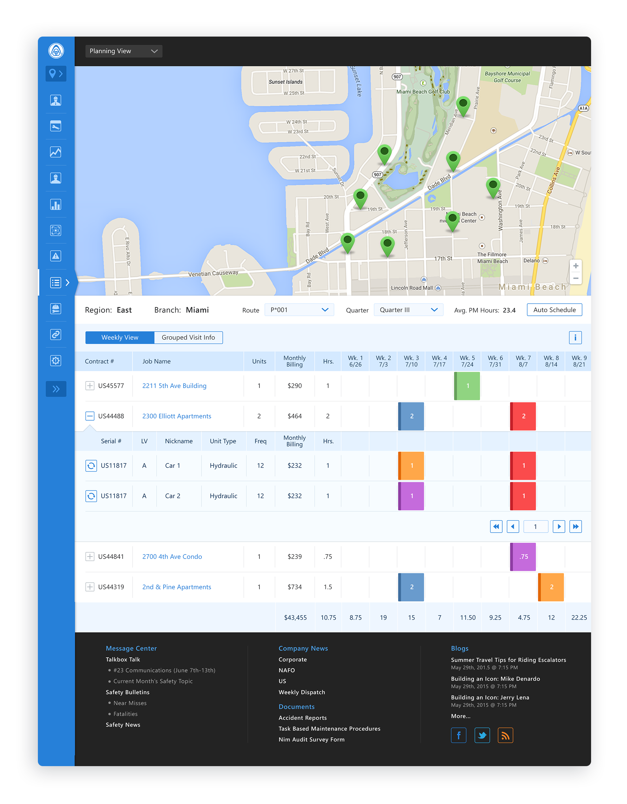
Task: Expand sidebar with the double chevron button
Action: coord(56,389)
